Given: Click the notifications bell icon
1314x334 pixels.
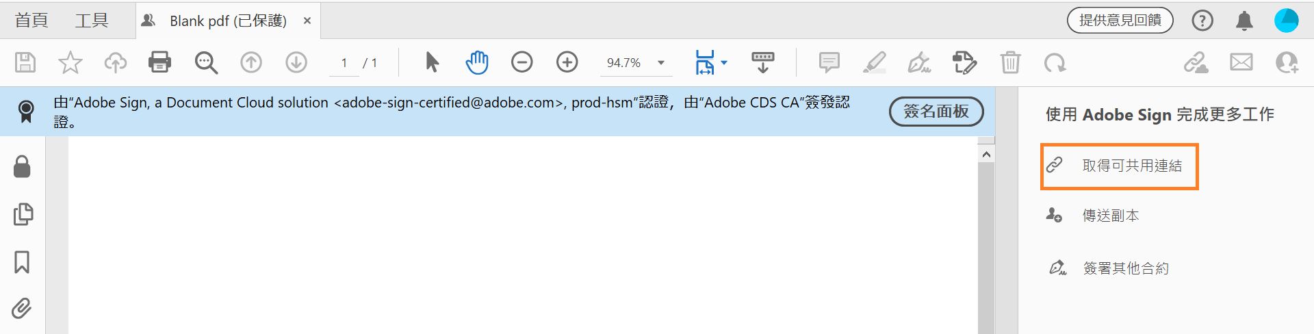Looking at the screenshot, I should pos(1244,21).
